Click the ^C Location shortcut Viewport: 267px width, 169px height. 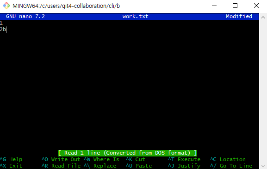228,159
